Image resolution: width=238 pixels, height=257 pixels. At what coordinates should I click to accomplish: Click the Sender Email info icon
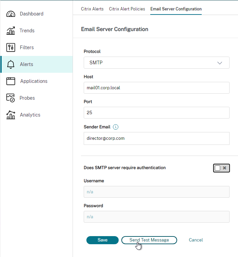(x=116, y=127)
